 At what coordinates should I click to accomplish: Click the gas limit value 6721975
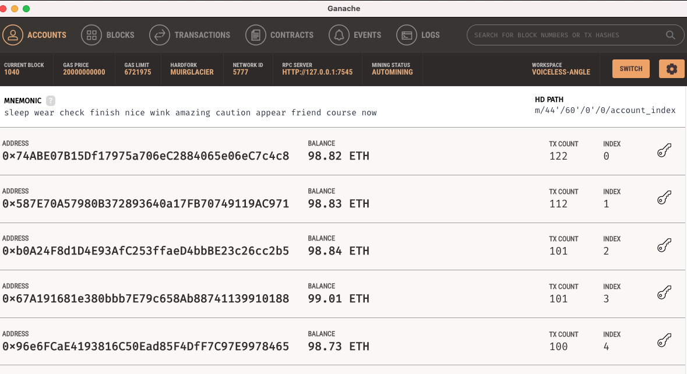click(x=138, y=72)
